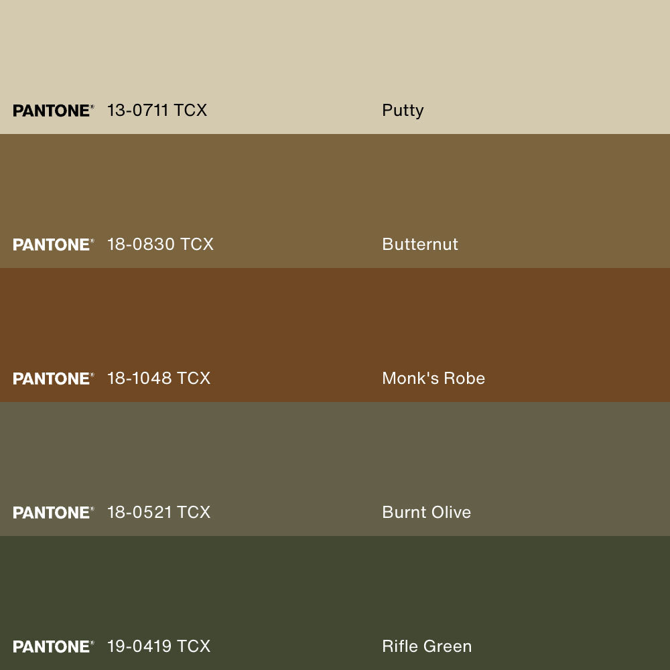The width and height of the screenshot is (670, 670).
Task: Click the color code 18-0830 TCX
Action: coord(160,245)
